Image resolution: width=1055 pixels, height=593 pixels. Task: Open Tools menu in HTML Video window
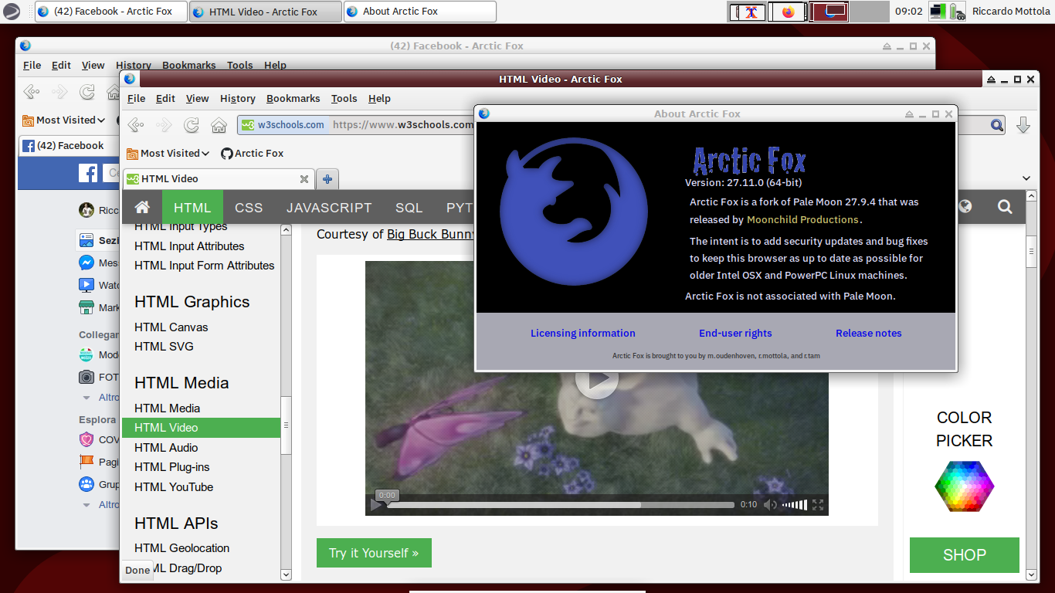344,98
